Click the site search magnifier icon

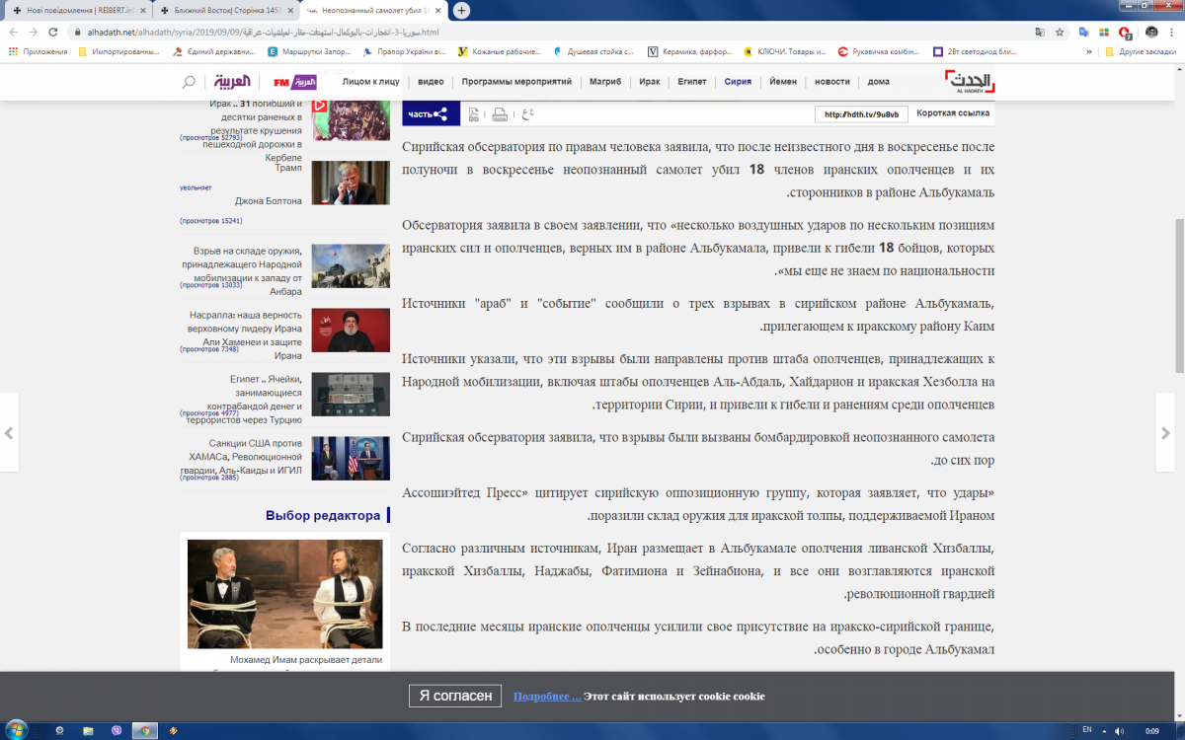[188, 82]
